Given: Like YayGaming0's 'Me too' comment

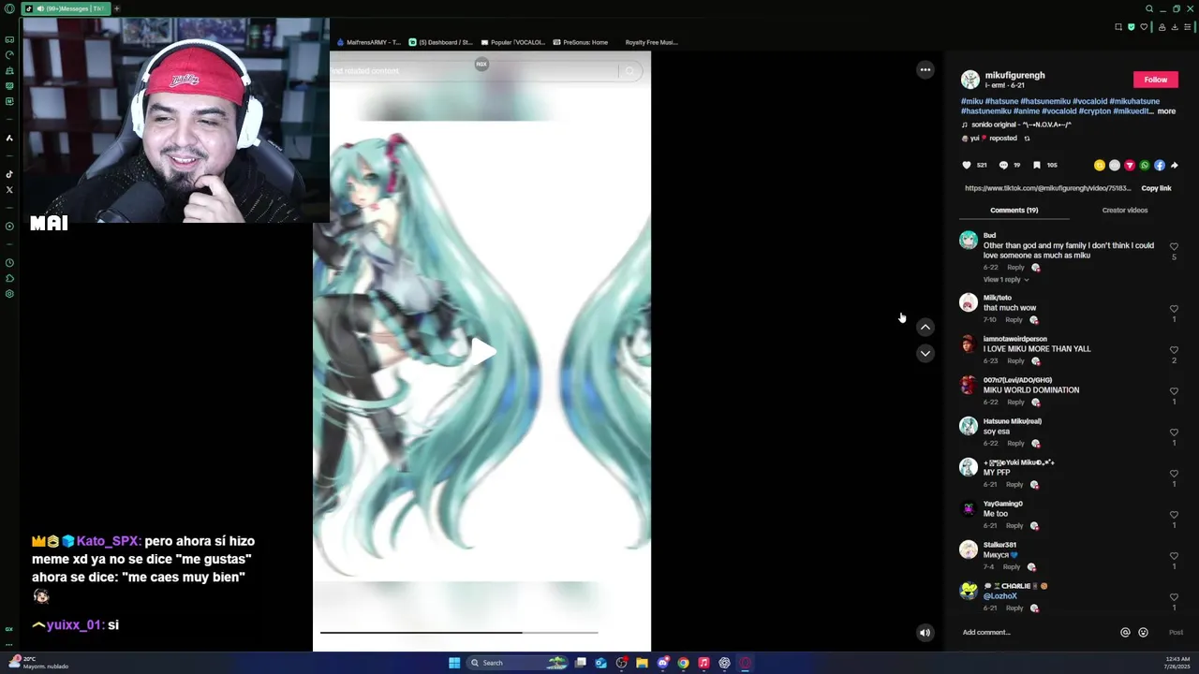Looking at the screenshot, I should [x=1174, y=515].
